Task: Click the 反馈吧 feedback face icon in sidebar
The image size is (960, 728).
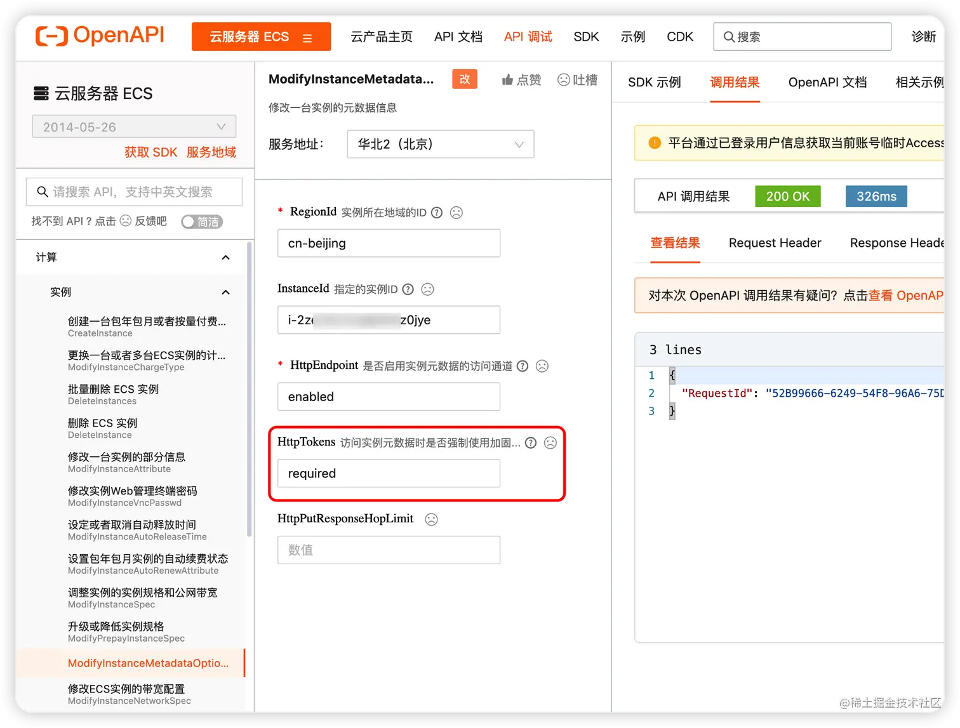Action: tap(126, 220)
